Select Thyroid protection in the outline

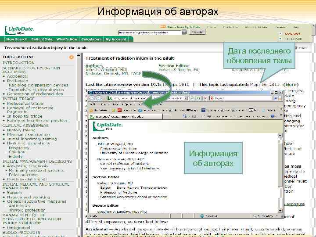point(27,210)
